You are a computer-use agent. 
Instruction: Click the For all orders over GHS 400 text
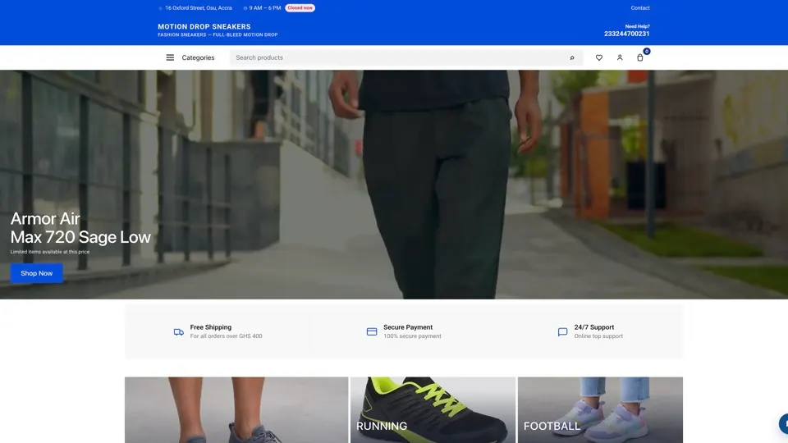pyautogui.click(x=227, y=336)
